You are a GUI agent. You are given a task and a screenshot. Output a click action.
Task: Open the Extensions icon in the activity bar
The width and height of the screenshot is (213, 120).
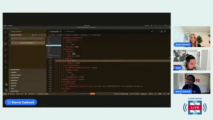tap(6, 56)
